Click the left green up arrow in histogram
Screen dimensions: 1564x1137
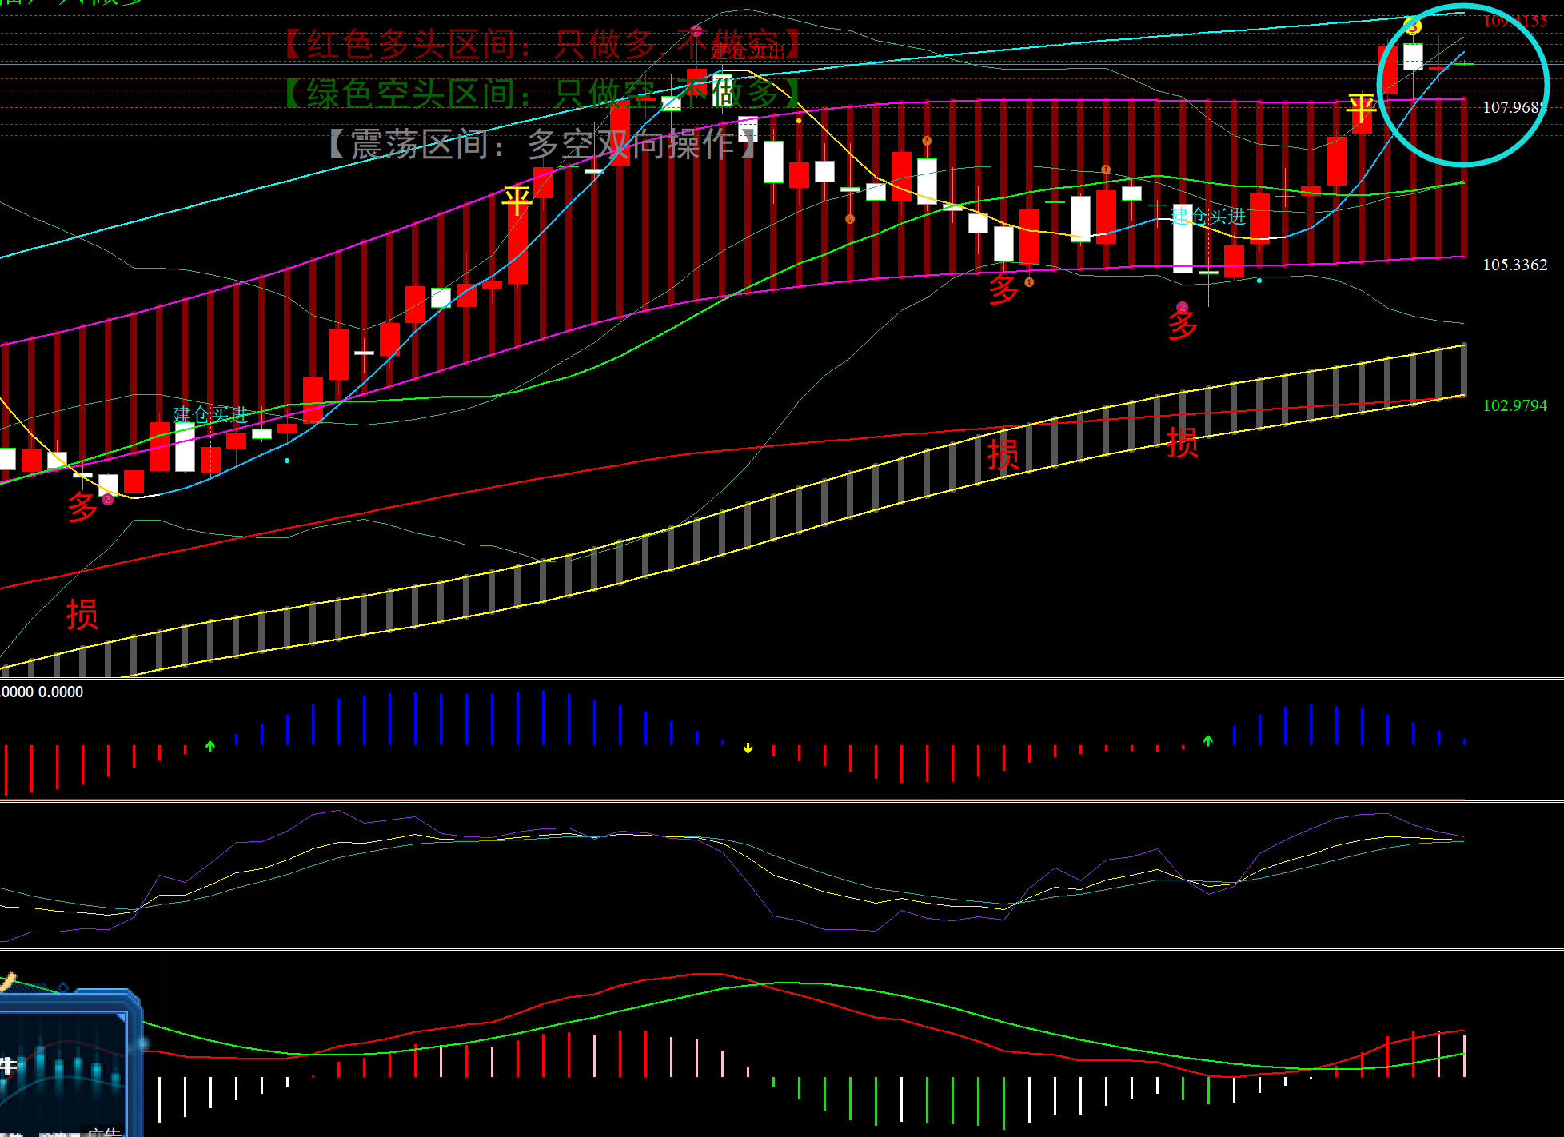pyautogui.click(x=210, y=746)
